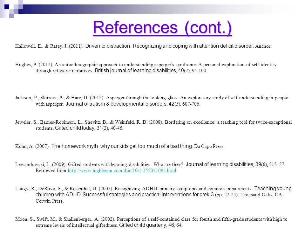Select the Hallowell, E., & Ratey reference
Viewport: 305px width, 229px height.
143,46
